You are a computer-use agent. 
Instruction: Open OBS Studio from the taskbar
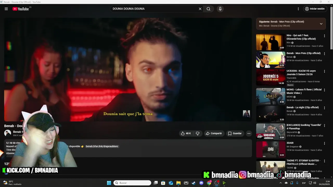[216, 183]
